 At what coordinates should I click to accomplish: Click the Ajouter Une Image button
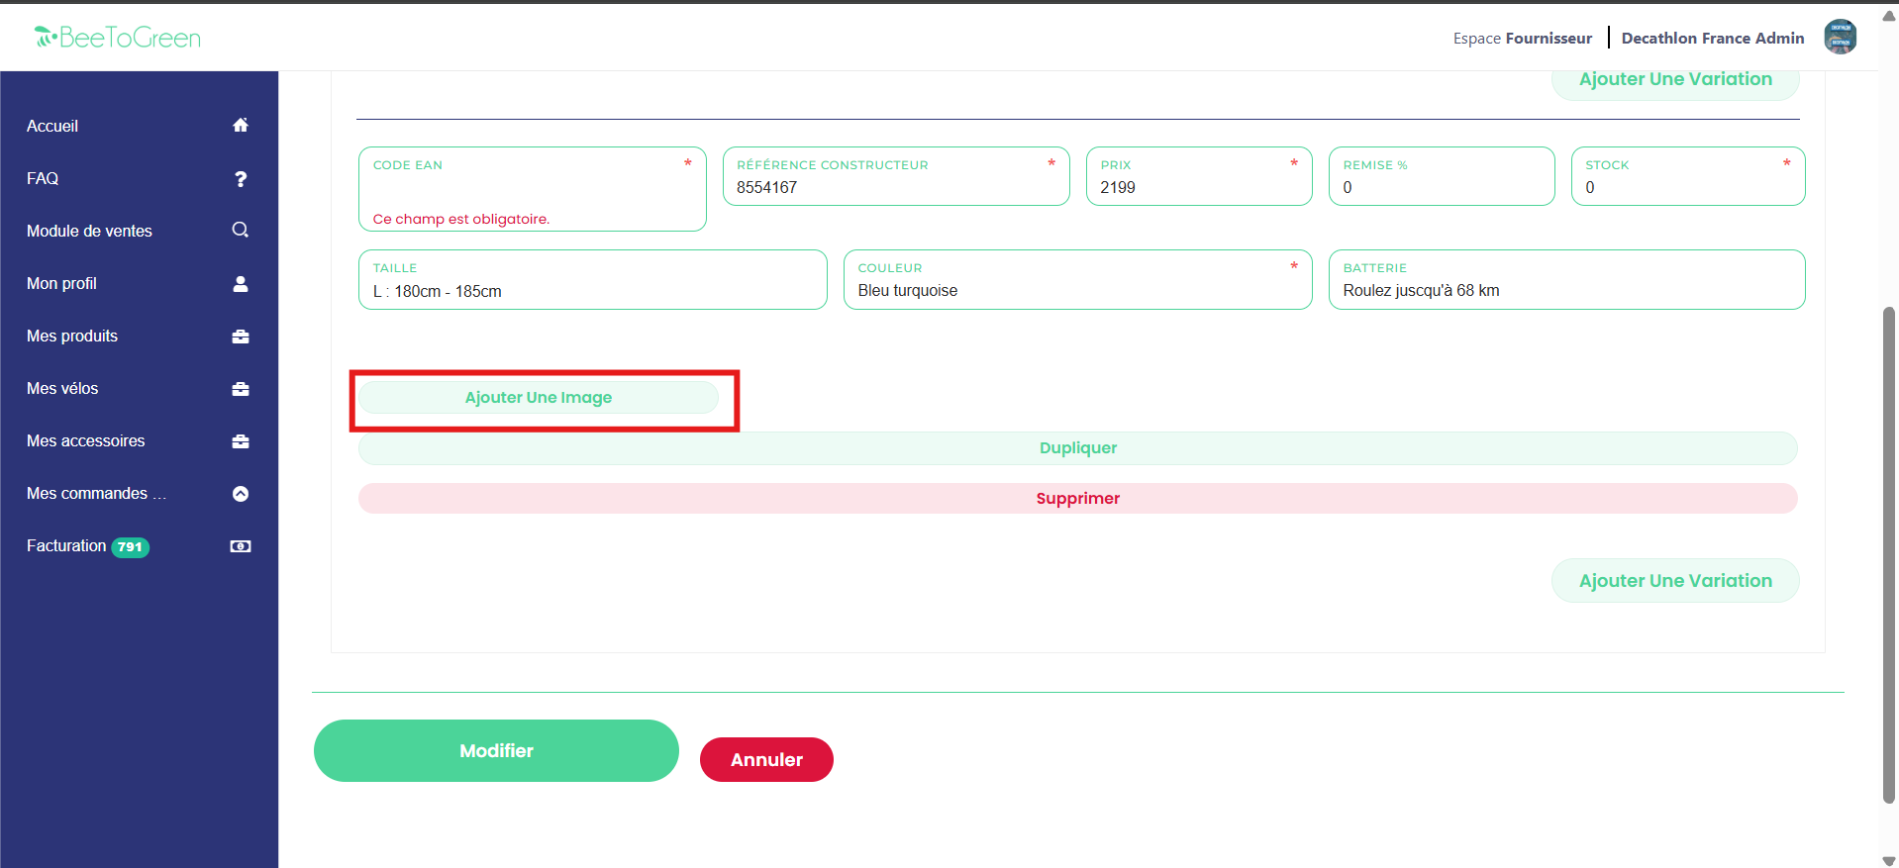coord(538,398)
